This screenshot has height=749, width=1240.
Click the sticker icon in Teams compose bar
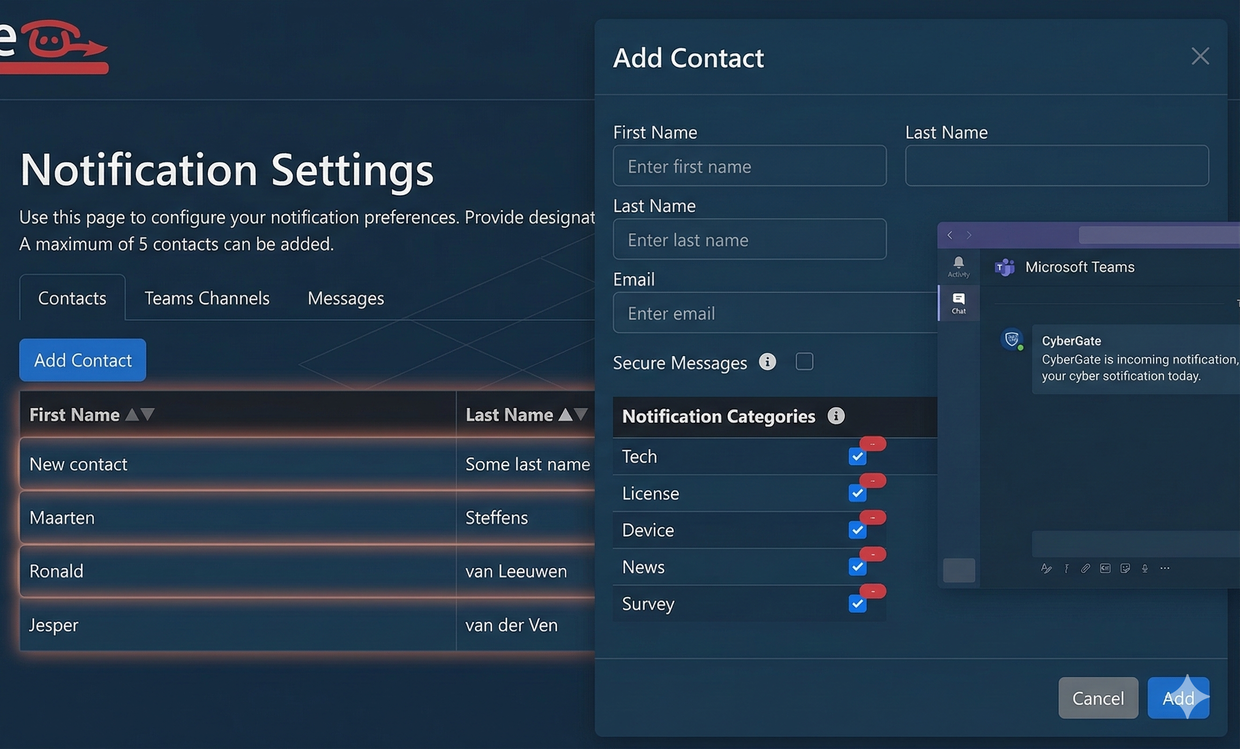pyautogui.click(x=1125, y=568)
